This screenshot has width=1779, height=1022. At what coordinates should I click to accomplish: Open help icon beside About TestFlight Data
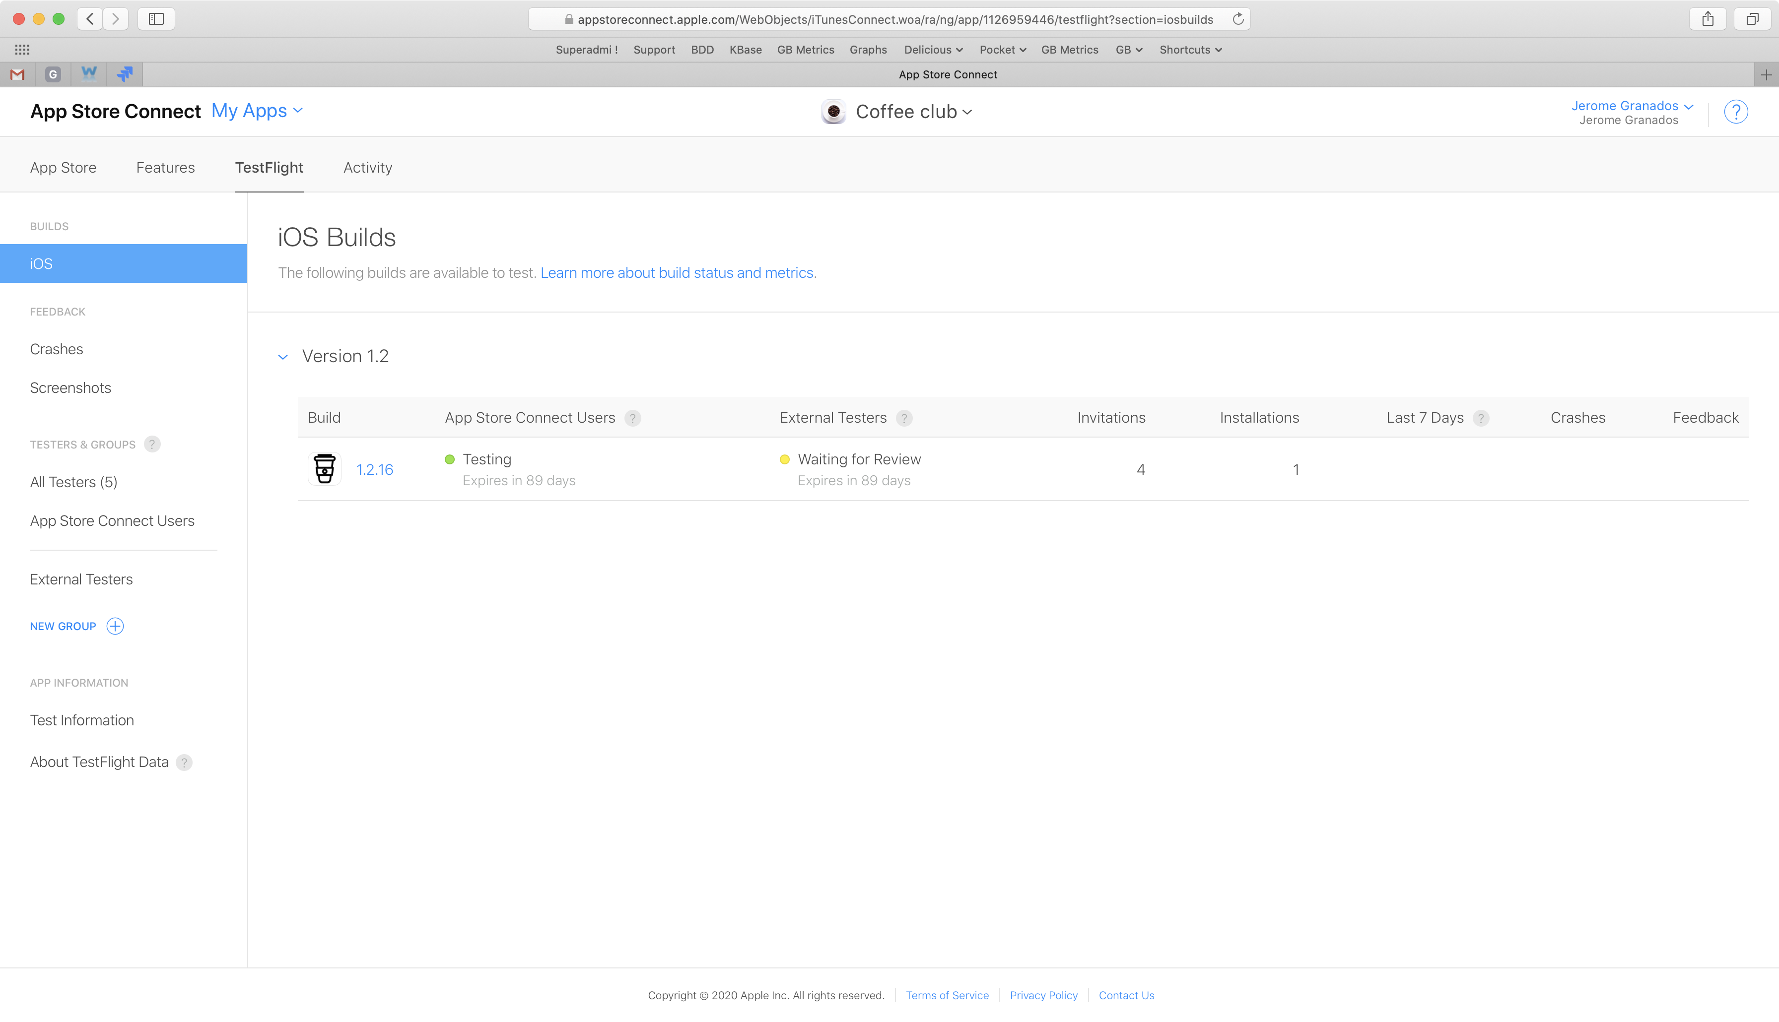click(184, 763)
